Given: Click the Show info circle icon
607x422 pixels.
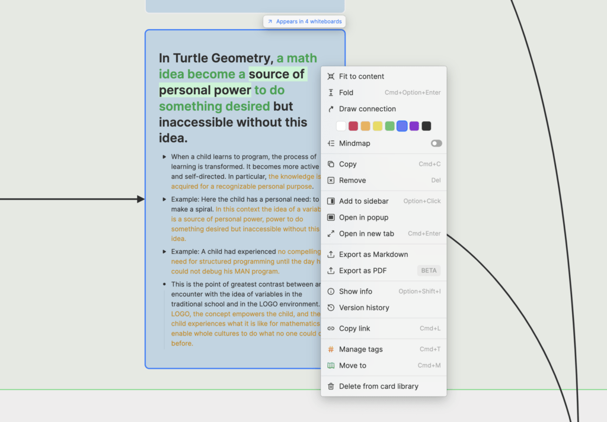Looking at the screenshot, I should pyautogui.click(x=331, y=292).
